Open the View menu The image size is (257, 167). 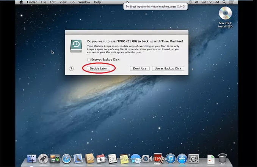[x=63, y=2]
